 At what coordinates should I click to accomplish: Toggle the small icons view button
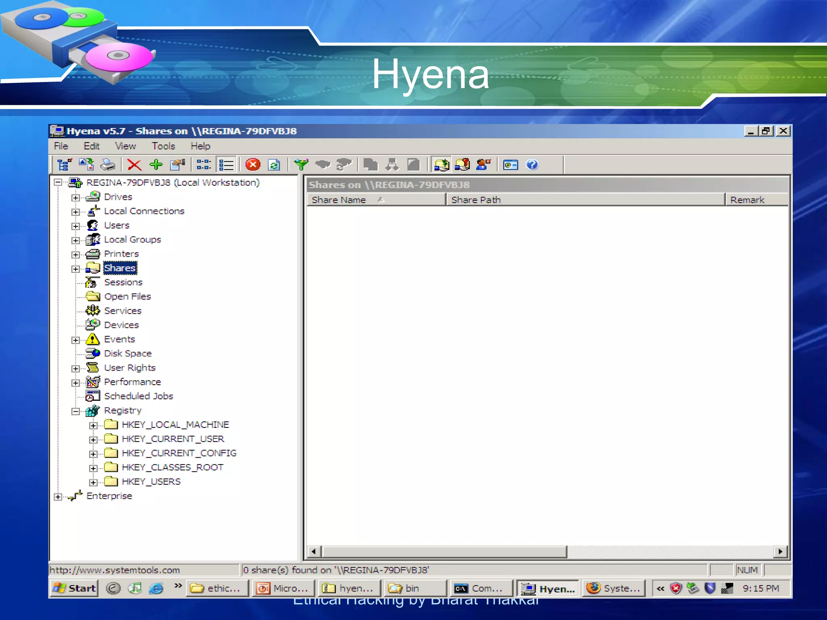click(204, 165)
